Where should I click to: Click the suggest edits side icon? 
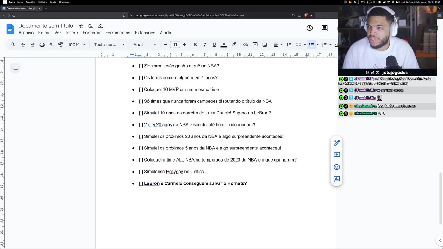[x=337, y=142]
